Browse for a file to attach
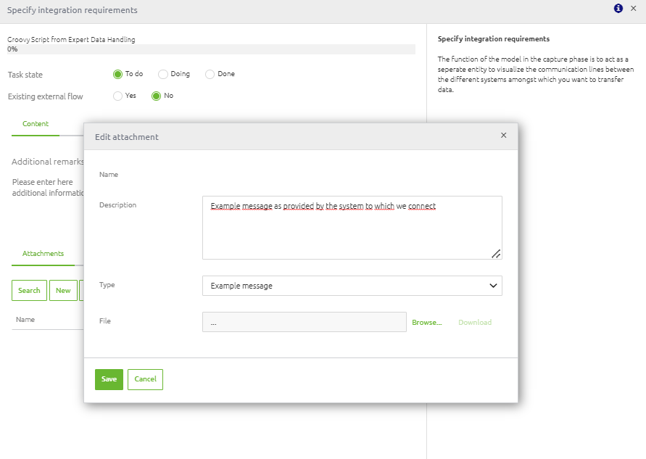 point(428,322)
